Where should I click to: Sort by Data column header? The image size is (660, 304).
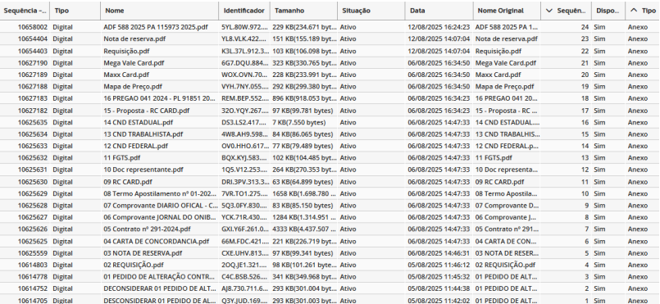pos(439,11)
